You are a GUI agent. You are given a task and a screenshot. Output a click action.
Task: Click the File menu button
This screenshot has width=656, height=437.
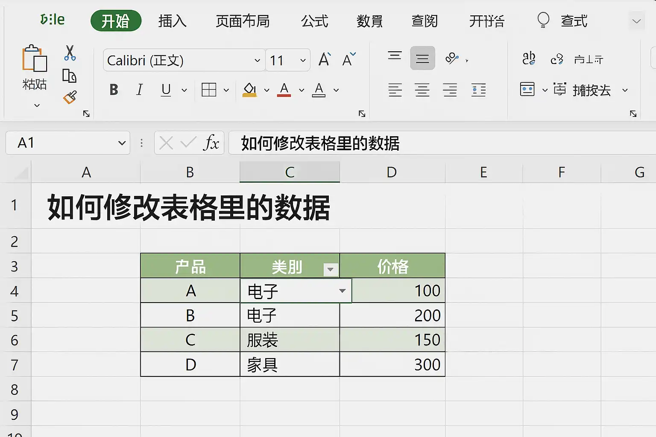(52, 20)
